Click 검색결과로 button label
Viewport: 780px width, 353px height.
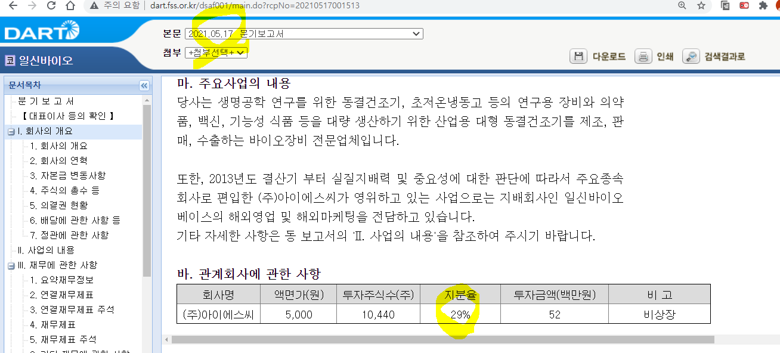[x=725, y=57]
